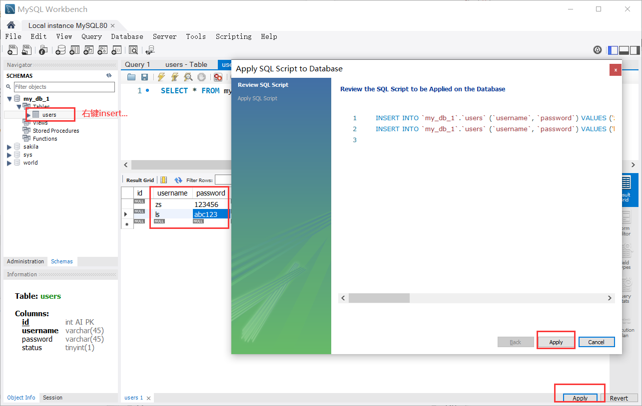This screenshot has width=642, height=406.
Task: Switch to the Object Info tab
Action: click(x=21, y=398)
